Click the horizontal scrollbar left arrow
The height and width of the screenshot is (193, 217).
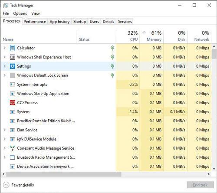[3, 174]
